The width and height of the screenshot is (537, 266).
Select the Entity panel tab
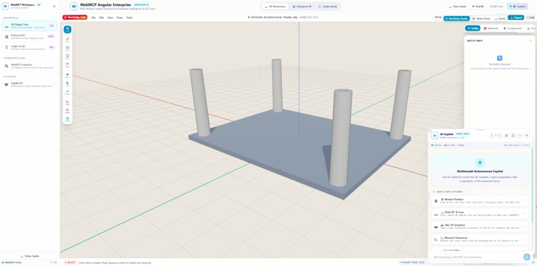[x=472, y=29]
